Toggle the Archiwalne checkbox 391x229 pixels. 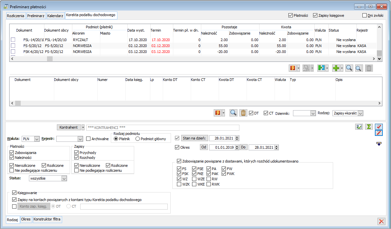(x=88, y=139)
